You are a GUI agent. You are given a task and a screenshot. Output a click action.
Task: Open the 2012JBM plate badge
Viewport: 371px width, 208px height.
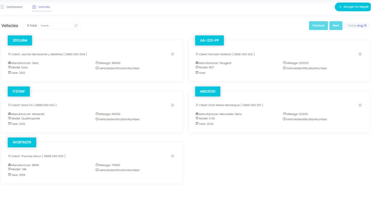click(x=20, y=40)
